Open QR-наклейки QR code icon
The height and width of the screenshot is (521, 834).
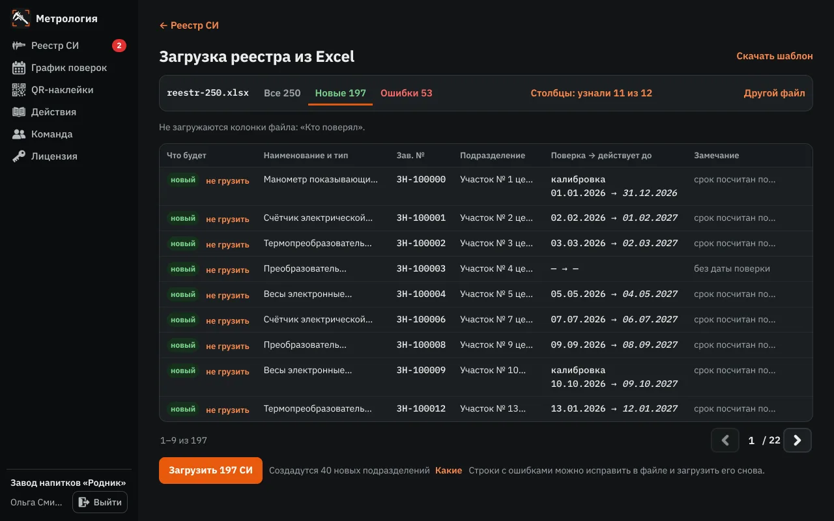[19, 90]
